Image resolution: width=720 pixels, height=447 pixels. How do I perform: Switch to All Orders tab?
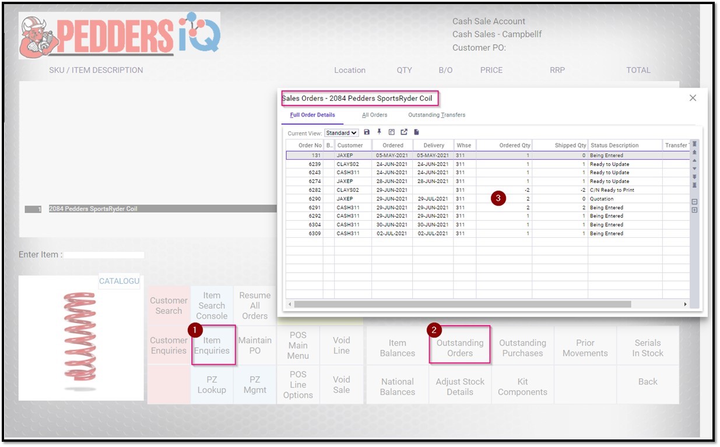coord(374,115)
